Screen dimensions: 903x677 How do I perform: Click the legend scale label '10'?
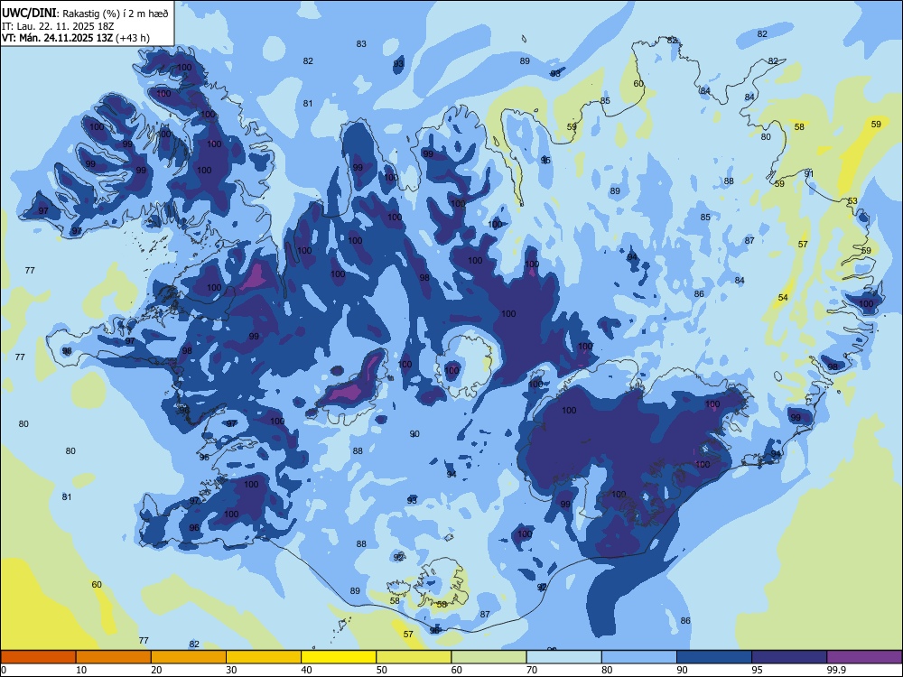coord(81,670)
